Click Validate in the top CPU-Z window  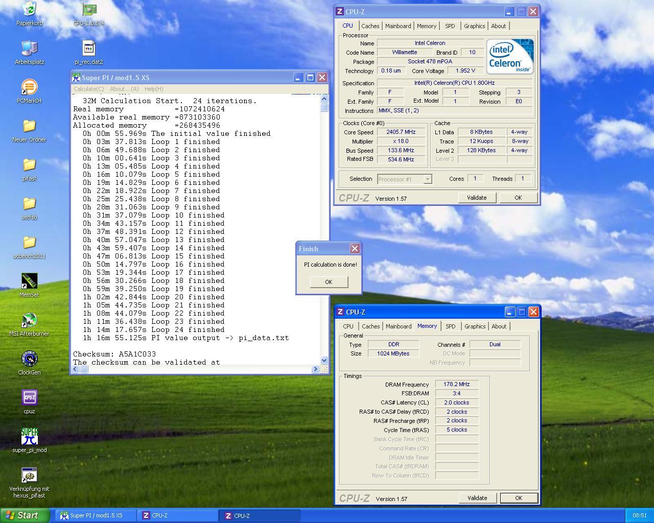(x=477, y=198)
